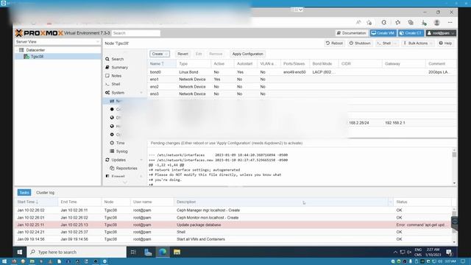Select the eno1 network device row

click(x=302, y=79)
